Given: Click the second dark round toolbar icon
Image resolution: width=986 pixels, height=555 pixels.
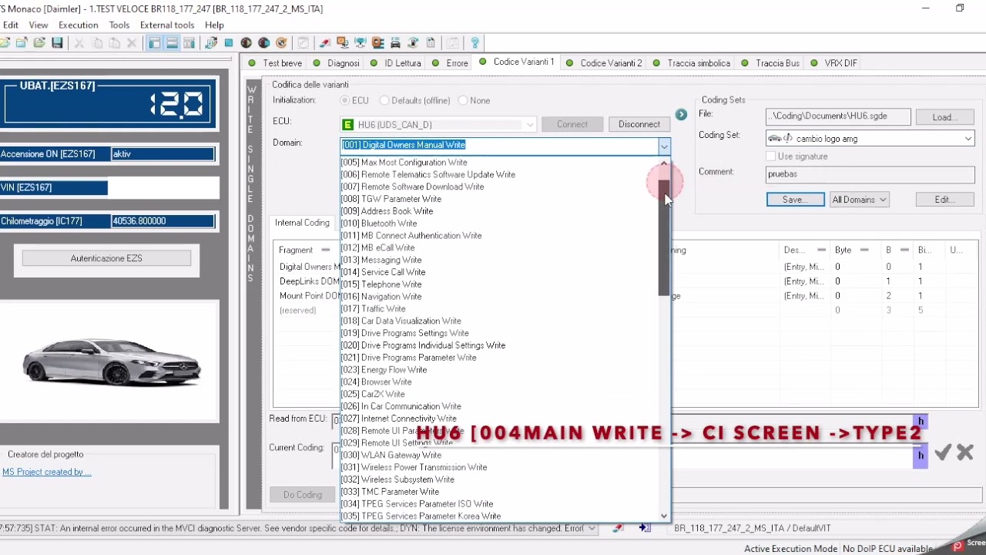Looking at the screenshot, I should (263, 43).
